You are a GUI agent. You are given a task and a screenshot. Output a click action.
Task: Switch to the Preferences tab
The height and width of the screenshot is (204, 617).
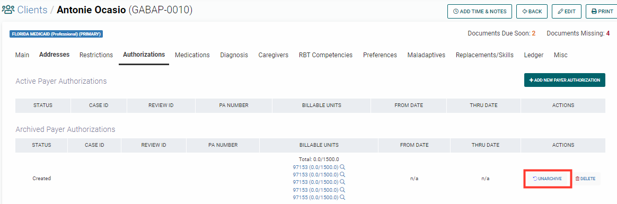pos(380,55)
